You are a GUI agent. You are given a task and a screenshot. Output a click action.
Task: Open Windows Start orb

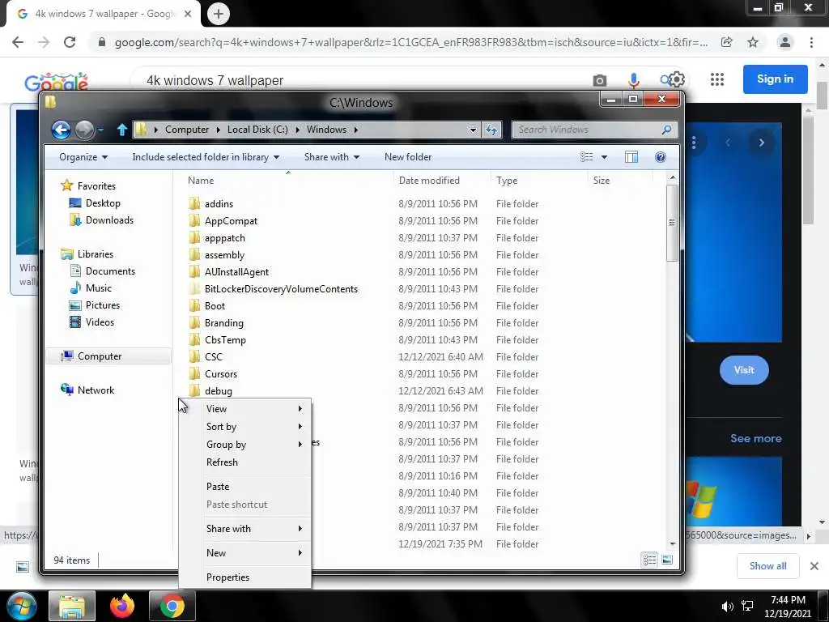click(22, 606)
